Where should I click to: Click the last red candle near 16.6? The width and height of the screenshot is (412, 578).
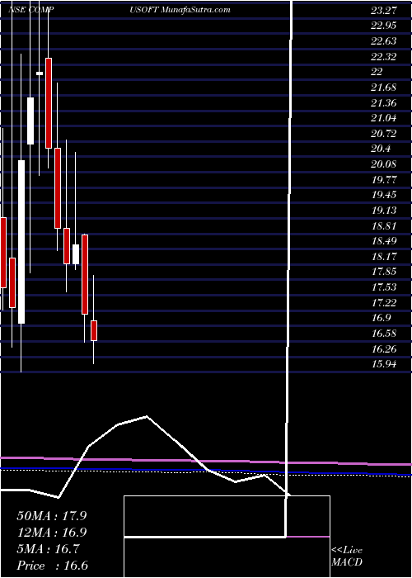coord(94,330)
